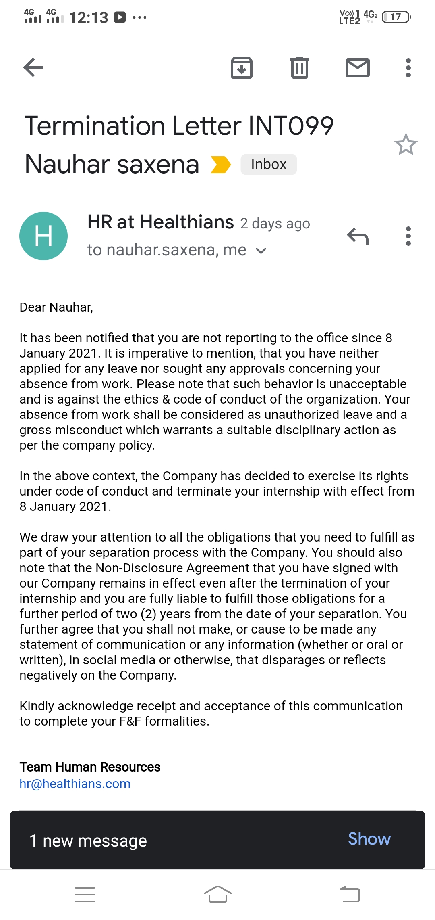The width and height of the screenshot is (435, 920).
Task: Tap the Inbox label chip
Action: (x=269, y=165)
